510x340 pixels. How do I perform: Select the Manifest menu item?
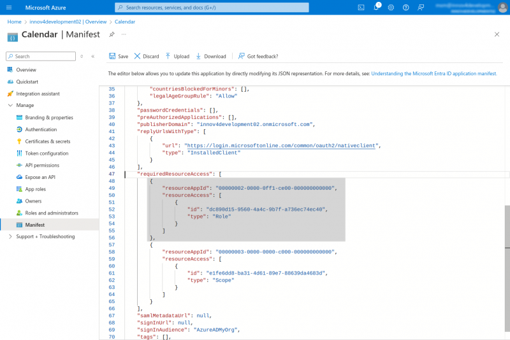click(50, 225)
